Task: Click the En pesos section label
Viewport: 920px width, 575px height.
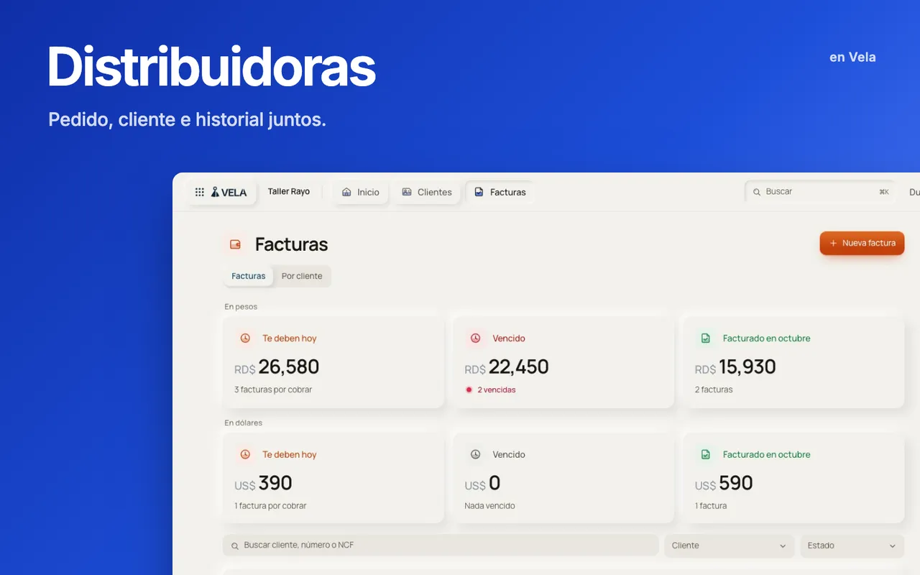Action: (241, 307)
